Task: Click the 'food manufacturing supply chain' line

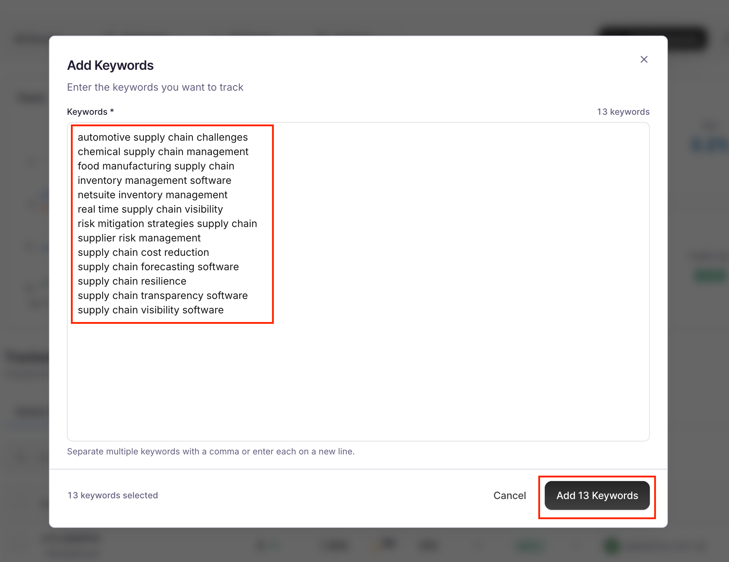Action: 156,166
